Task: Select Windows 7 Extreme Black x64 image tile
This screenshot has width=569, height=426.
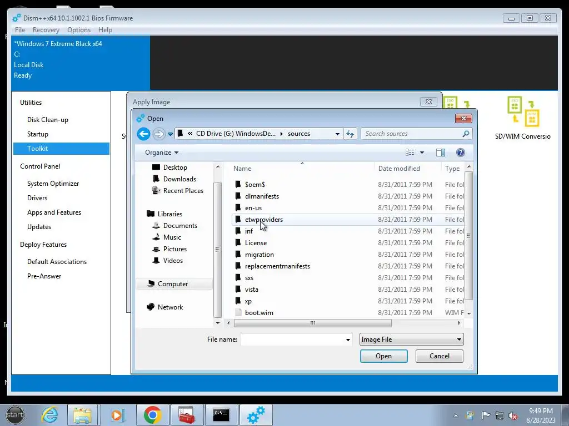Action: tap(81, 62)
